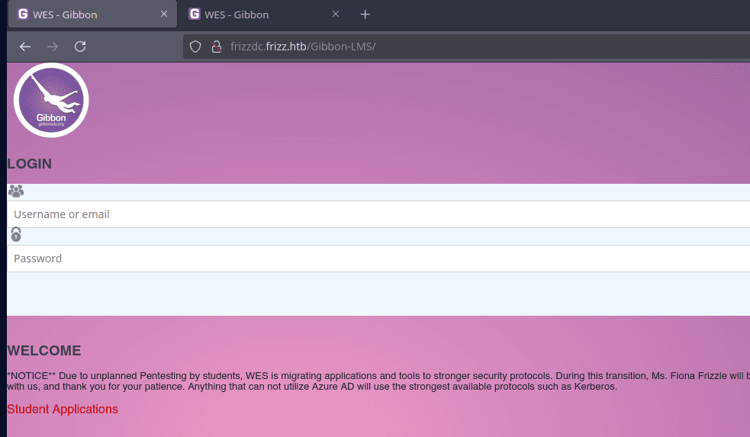The width and height of the screenshot is (750, 437).
Task: Close the second WES - Gibbon tab
Action: tap(335, 14)
